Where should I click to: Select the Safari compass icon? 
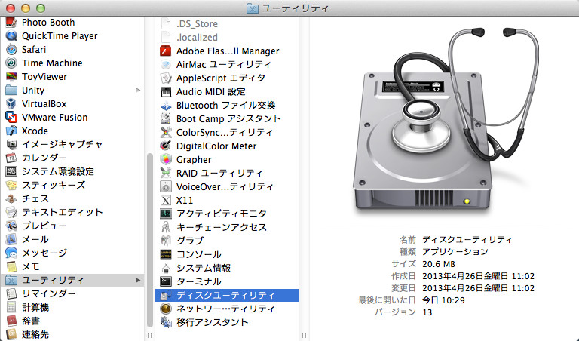pos(11,50)
